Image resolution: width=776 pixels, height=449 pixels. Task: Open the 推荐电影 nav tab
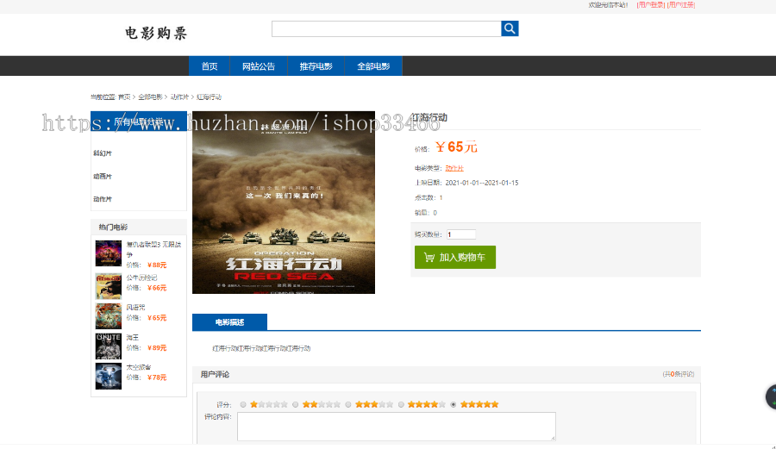(x=316, y=66)
